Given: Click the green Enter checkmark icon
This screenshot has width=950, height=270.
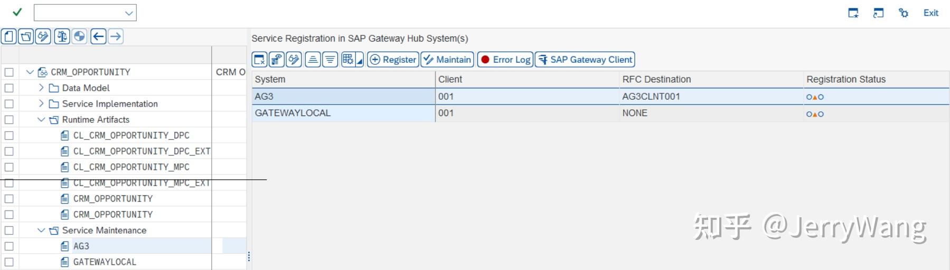Looking at the screenshot, I should pos(17,12).
